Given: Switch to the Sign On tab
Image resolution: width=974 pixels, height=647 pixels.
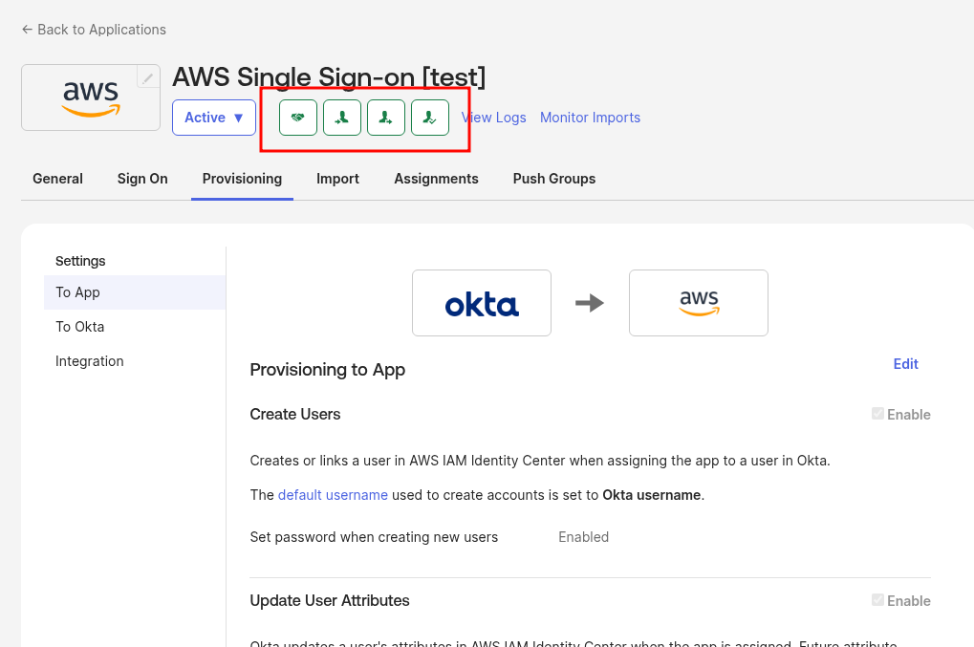Looking at the screenshot, I should point(142,179).
